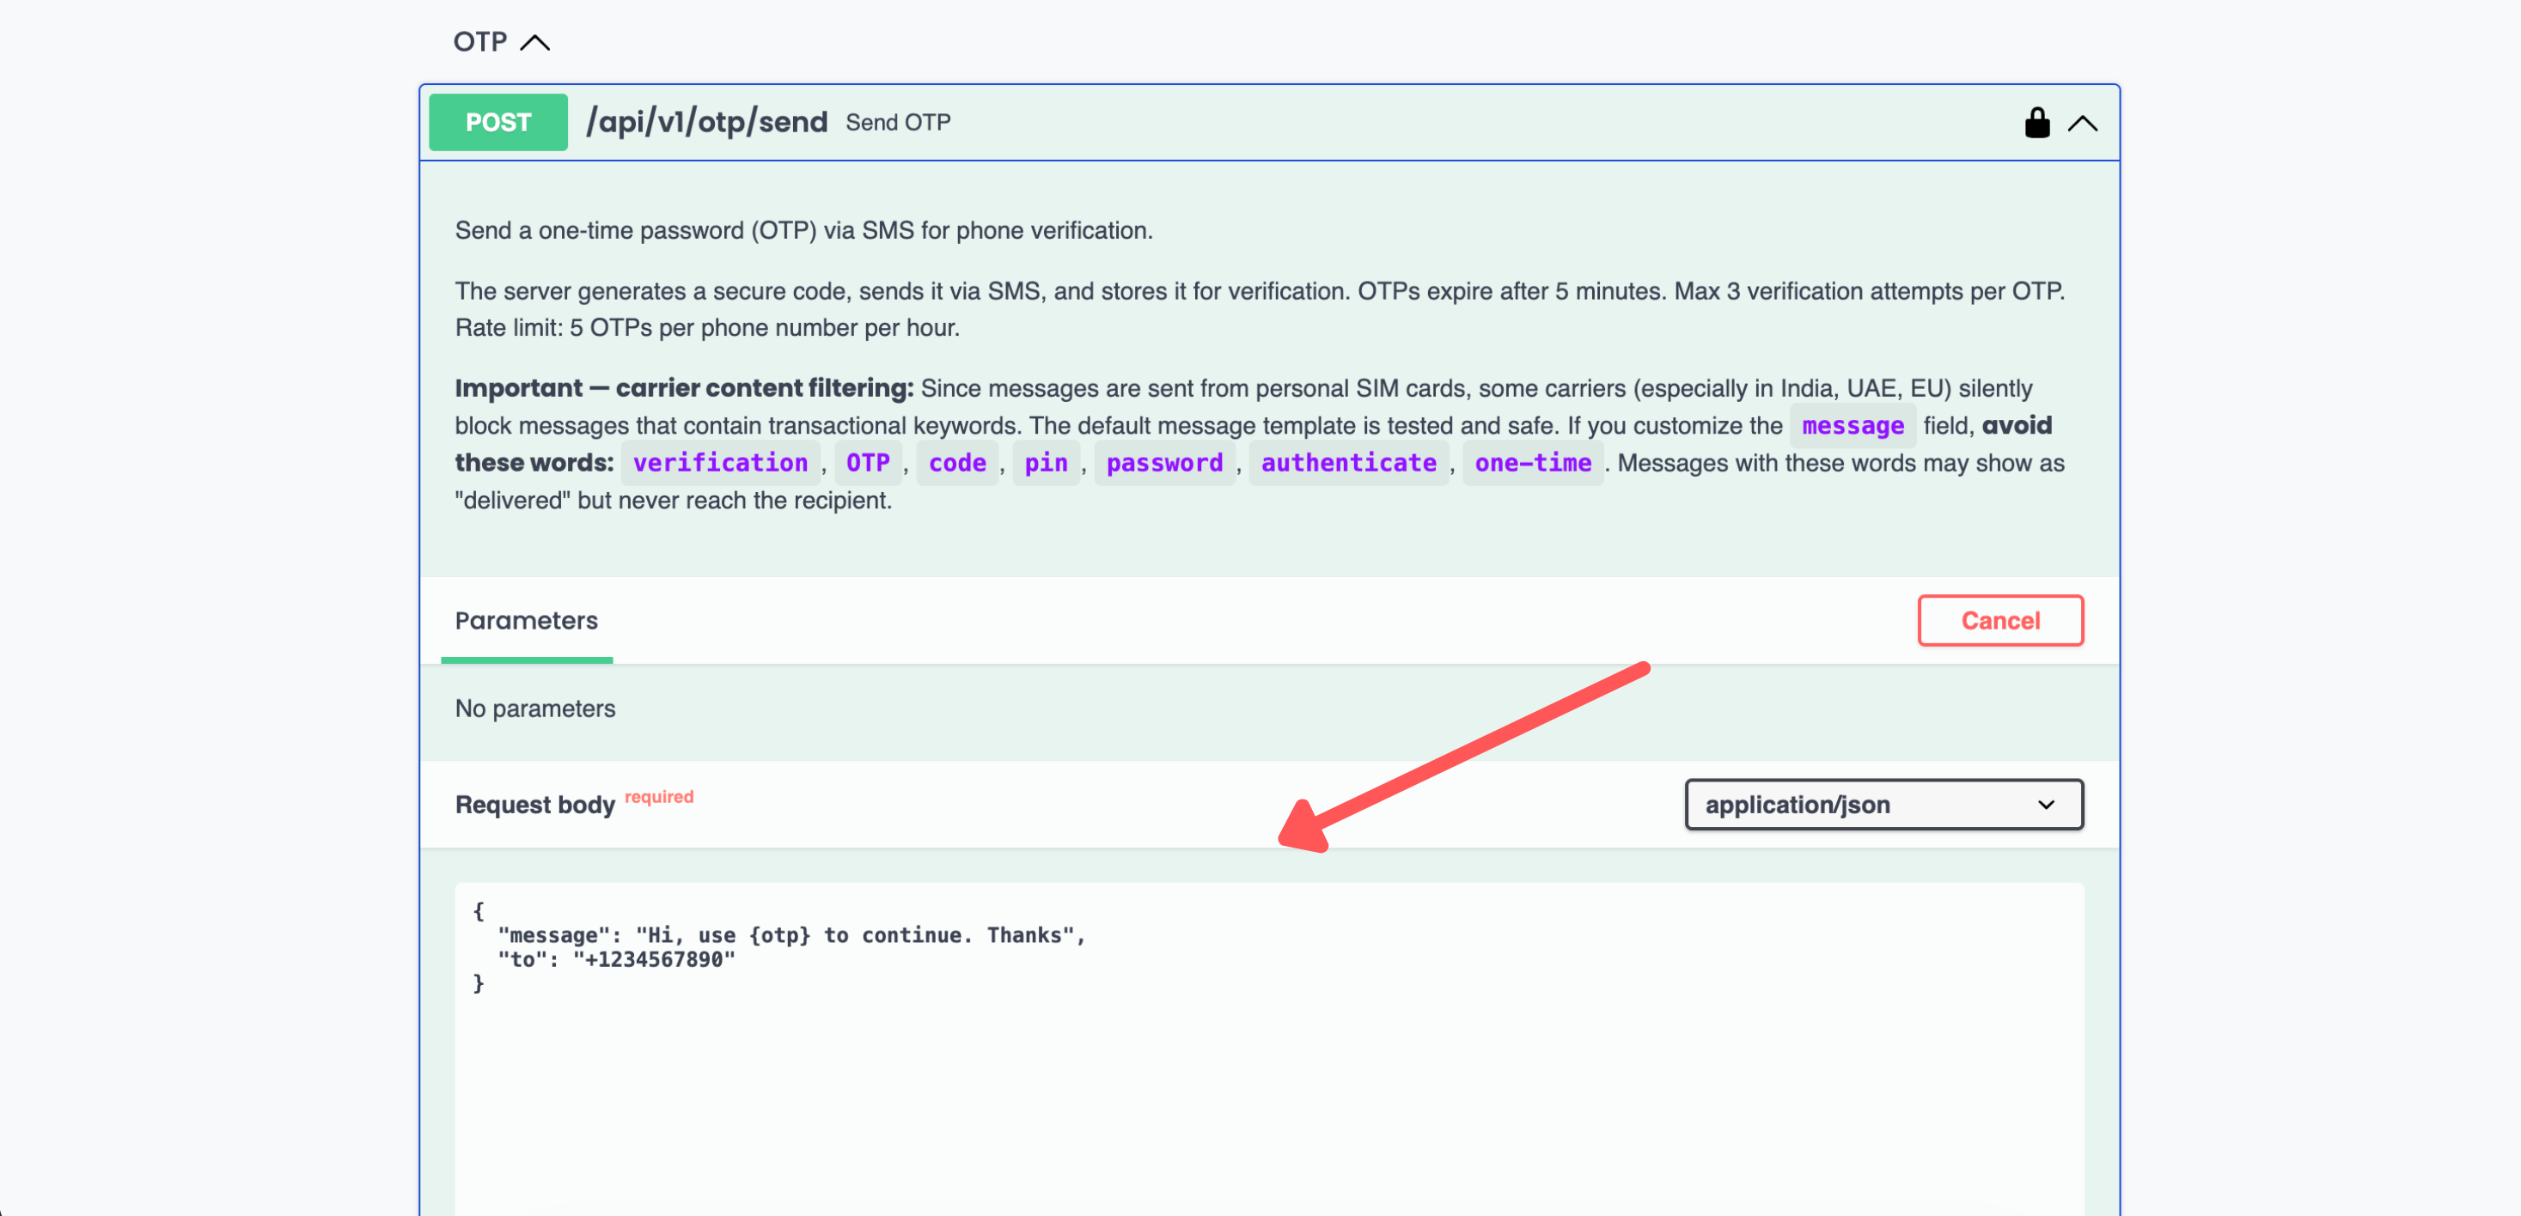Click the /api/v1/otp/send endpoint path
Viewport: 2521px width, 1216px height.
pos(706,121)
